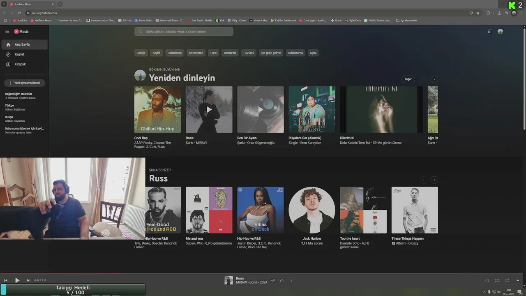Select the Romantik mood chip
The width and height of the screenshot is (526, 296).
point(230,53)
